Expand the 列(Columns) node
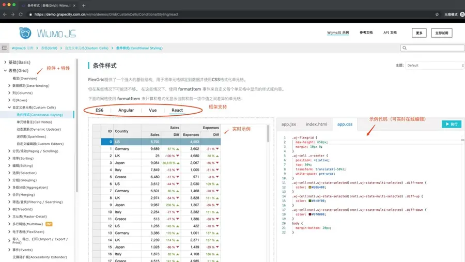Screen dimensions: 465x262 [9, 93]
